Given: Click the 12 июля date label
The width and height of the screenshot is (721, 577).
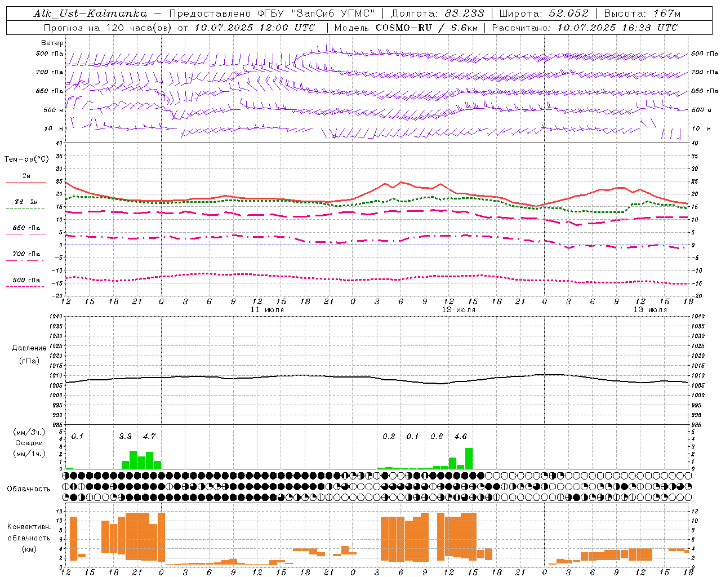Looking at the screenshot, I should pyautogui.click(x=459, y=309).
